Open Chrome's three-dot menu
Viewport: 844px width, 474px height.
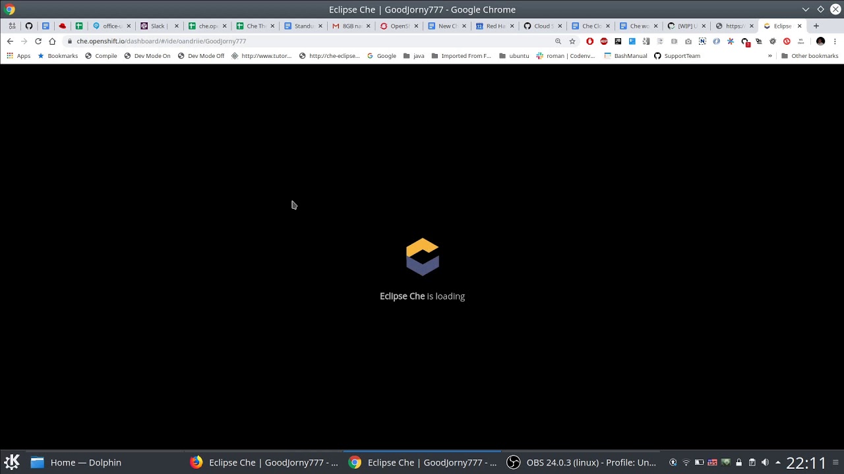835,41
